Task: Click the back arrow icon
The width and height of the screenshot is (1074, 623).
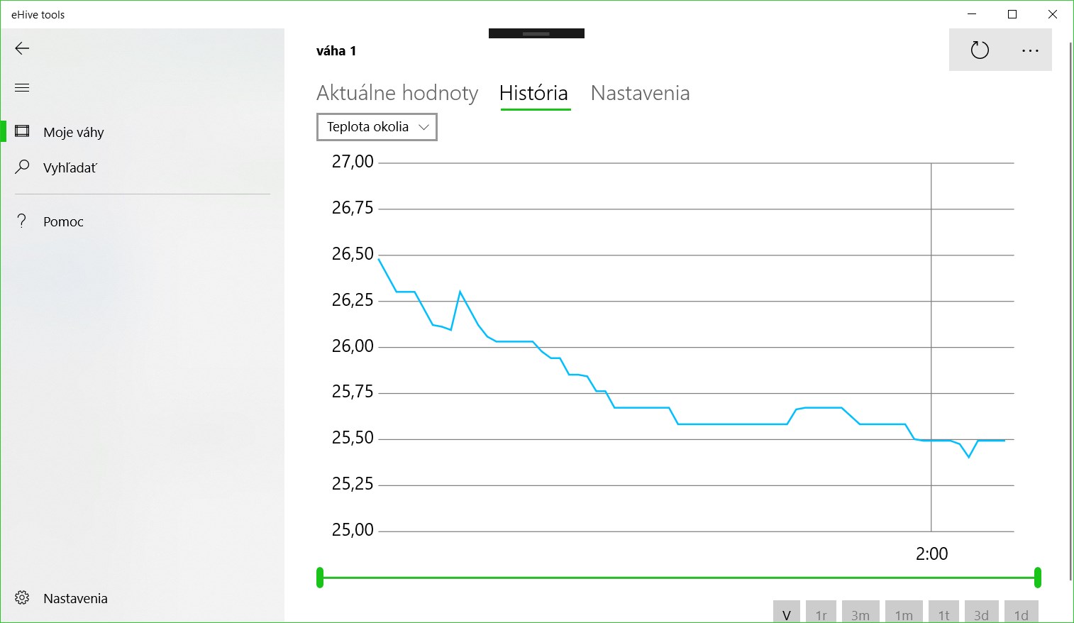Action: point(22,48)
